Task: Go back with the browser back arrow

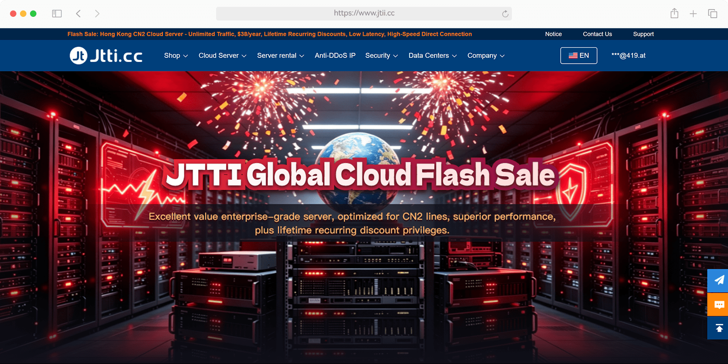Action: click(78, 14)
